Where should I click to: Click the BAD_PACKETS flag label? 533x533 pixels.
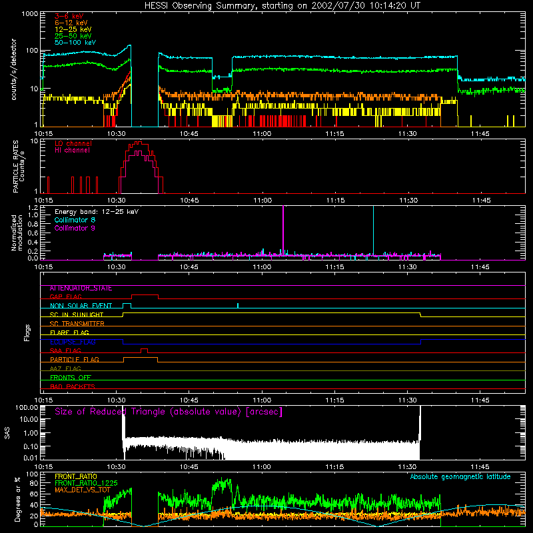(x=73, y=386)
